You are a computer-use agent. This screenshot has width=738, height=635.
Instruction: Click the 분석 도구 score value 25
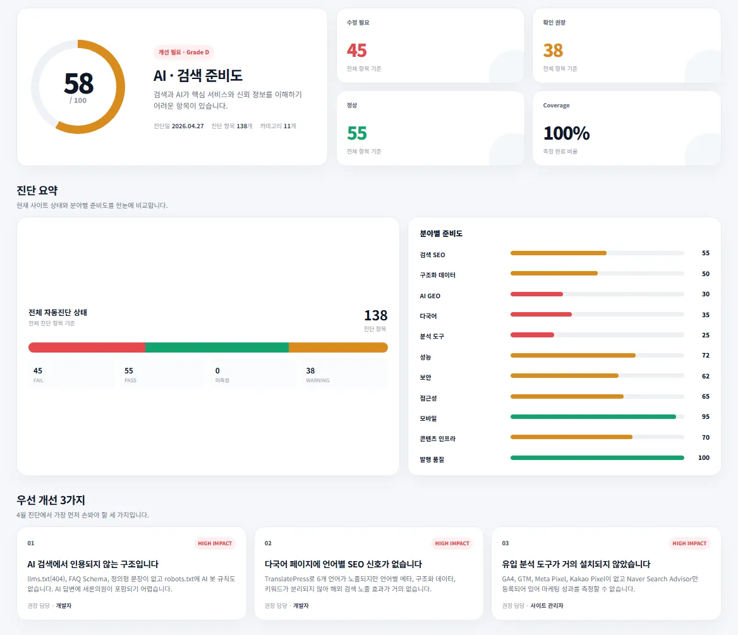coord(706,335)
